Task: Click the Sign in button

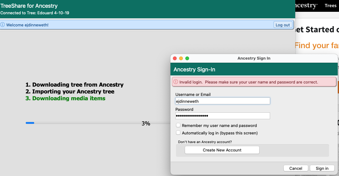Action: tap(322, 168)
